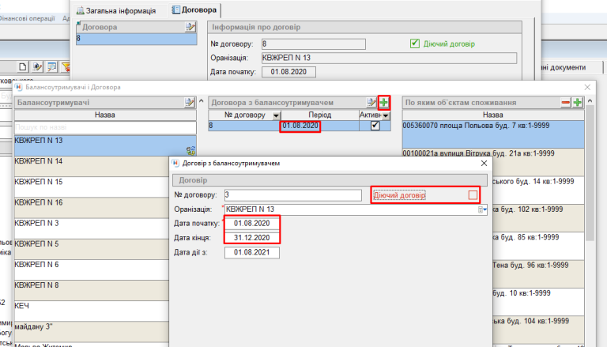Toggle Діючий договір checkbox in contract dialog
Image resolution: width=607 pixels, height=347 pixels.
(x=473, y=194)
